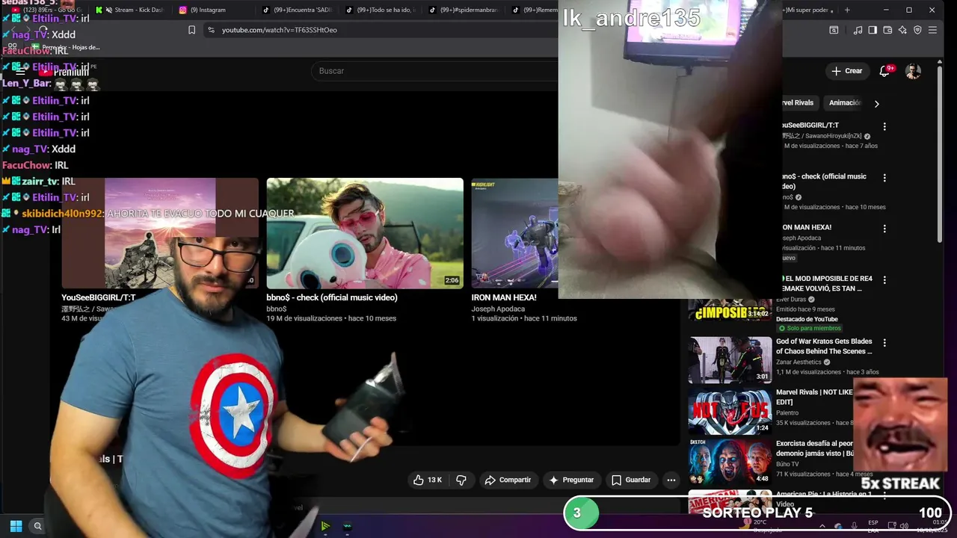Open 'Exorcista desafía al peor' video title
This screenshot has width=957, height=538.
pos(815,448)
